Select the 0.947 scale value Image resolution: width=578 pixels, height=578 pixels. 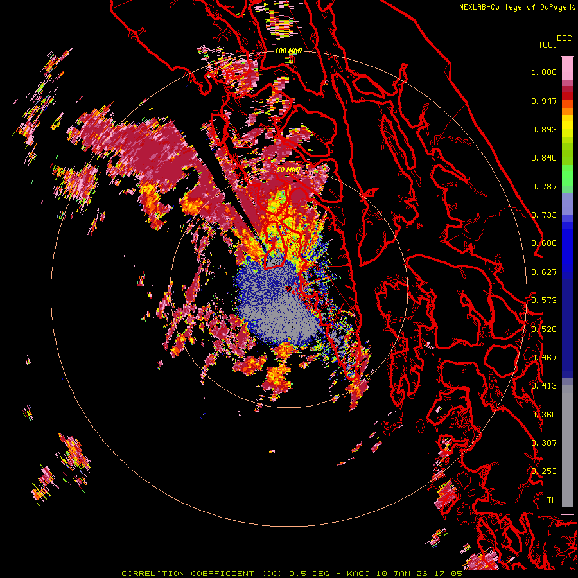point(544,101)
